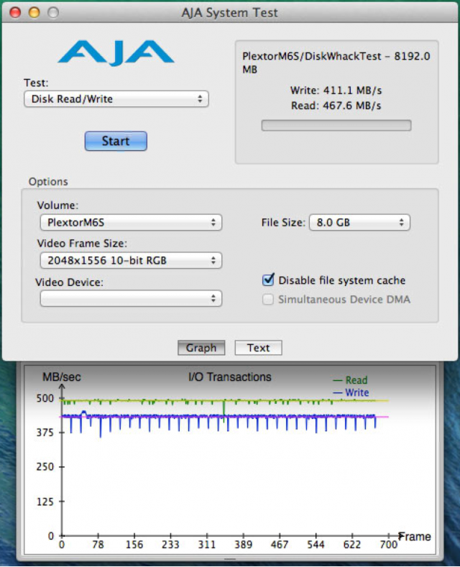
Task: Switch to the Text view tab
Action: click(258, 348)
